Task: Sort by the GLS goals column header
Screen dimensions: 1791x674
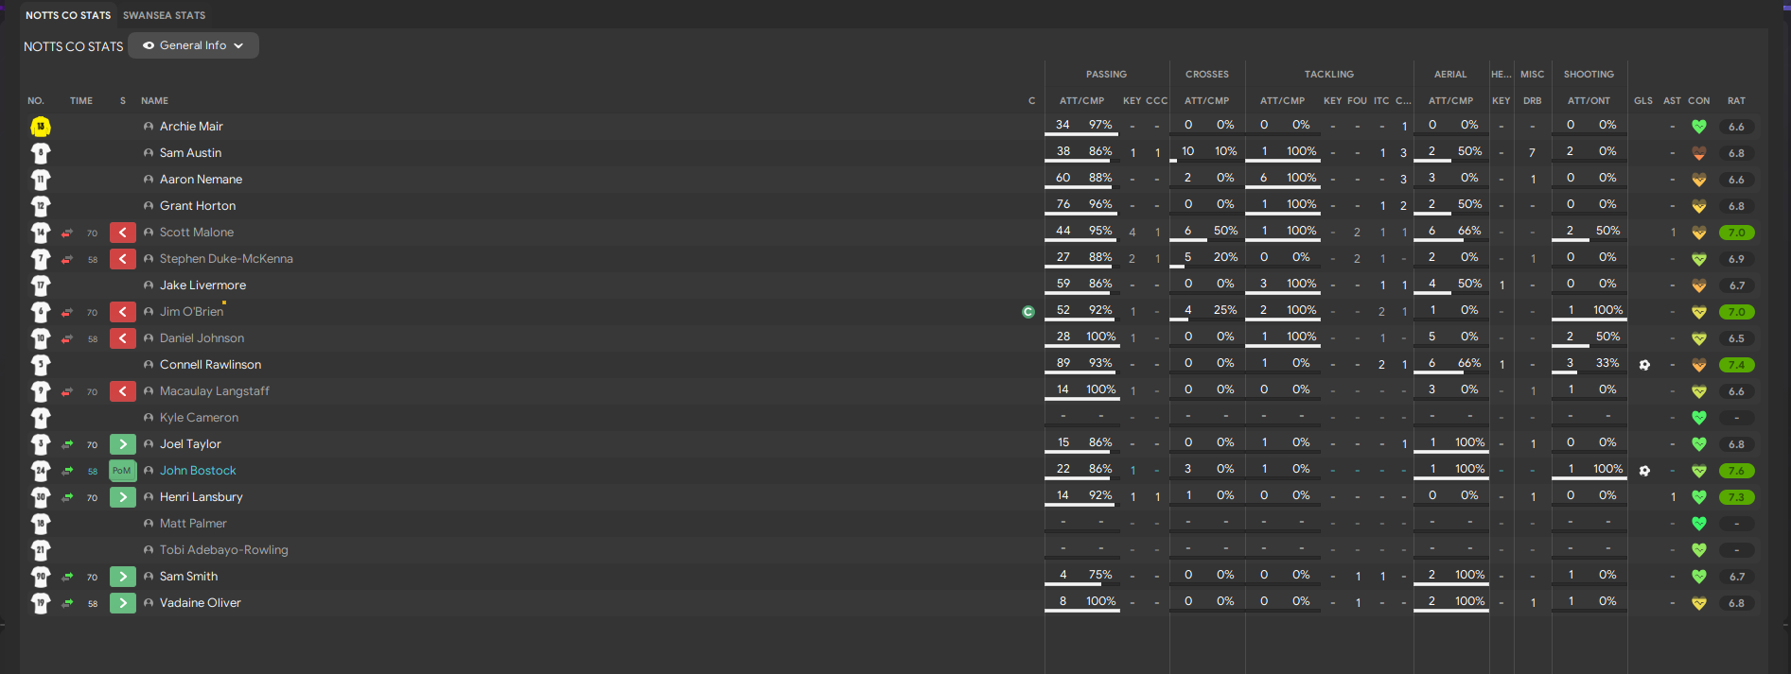Action: tap(1643, 100)
